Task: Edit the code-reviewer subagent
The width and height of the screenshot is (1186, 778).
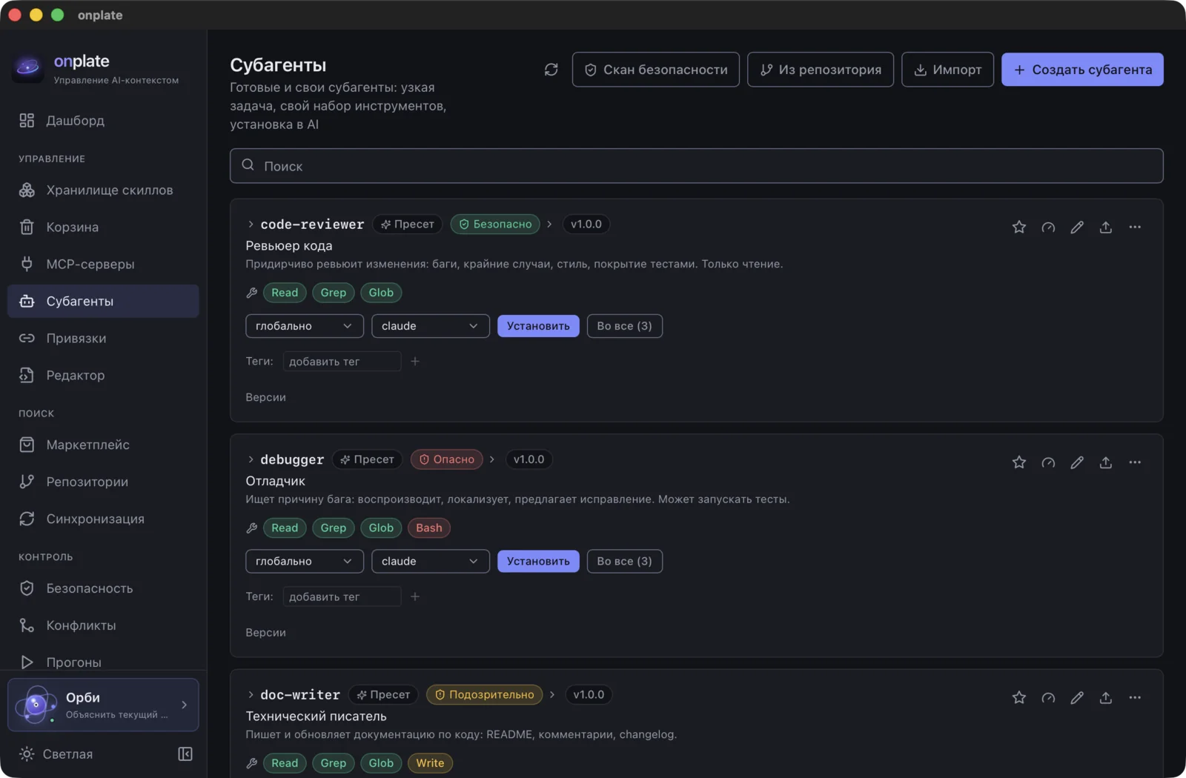Action: (1077, 227)
